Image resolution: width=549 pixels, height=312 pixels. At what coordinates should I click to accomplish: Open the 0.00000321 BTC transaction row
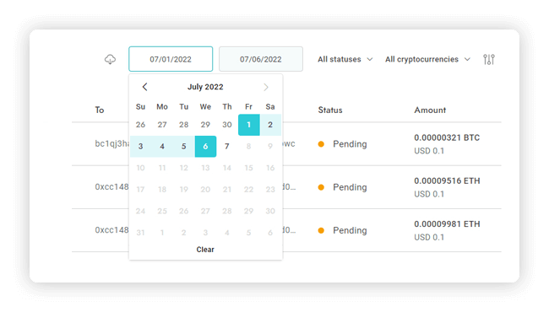[x=286, y=144]
